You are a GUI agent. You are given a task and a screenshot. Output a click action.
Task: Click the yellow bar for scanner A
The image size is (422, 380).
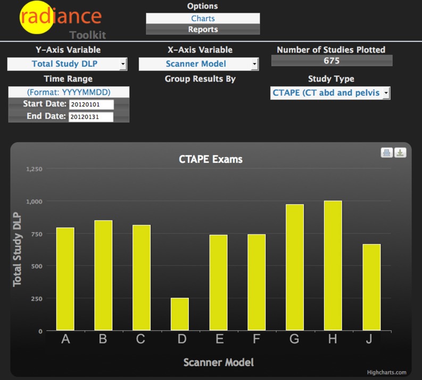click(x=65, y=279)
